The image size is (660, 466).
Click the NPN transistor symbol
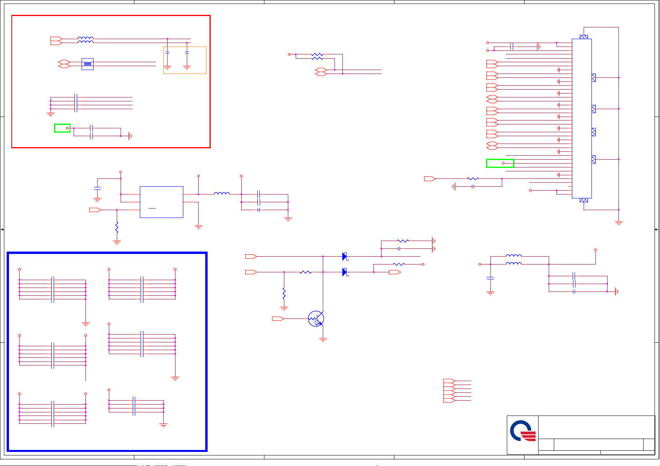pyautogui.click(x=316, y=319)
